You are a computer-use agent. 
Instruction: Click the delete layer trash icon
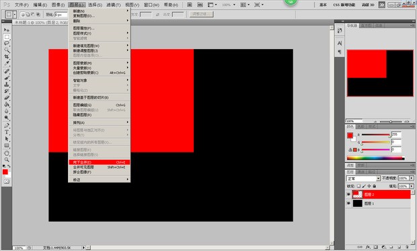click(x=407, y=247)
